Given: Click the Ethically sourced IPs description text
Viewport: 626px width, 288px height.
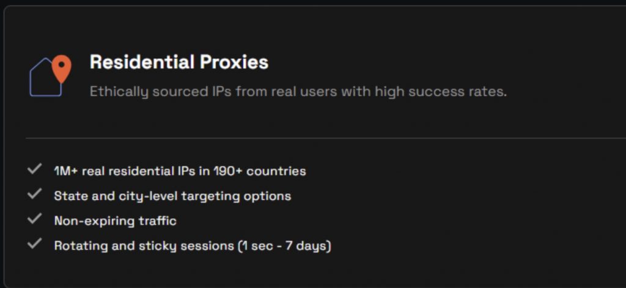Looking at the screenshot, I should tap(298, 92).
